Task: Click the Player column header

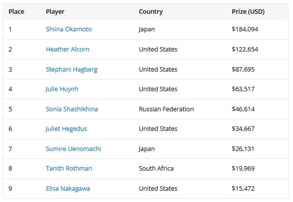Action: [55, 12]
